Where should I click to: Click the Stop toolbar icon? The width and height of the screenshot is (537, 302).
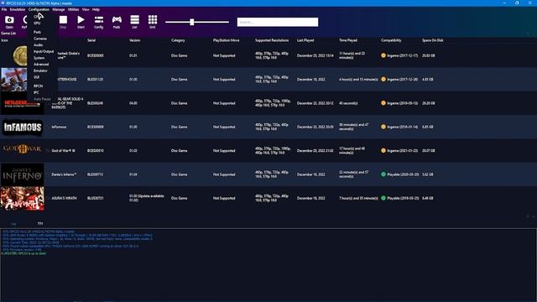tap(63, 22)
